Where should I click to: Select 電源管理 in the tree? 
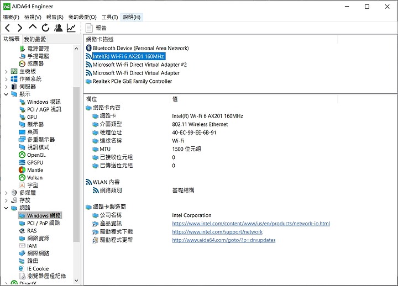tap(38, 49)
